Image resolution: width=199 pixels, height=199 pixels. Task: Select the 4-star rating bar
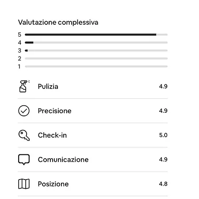[96, 42]
